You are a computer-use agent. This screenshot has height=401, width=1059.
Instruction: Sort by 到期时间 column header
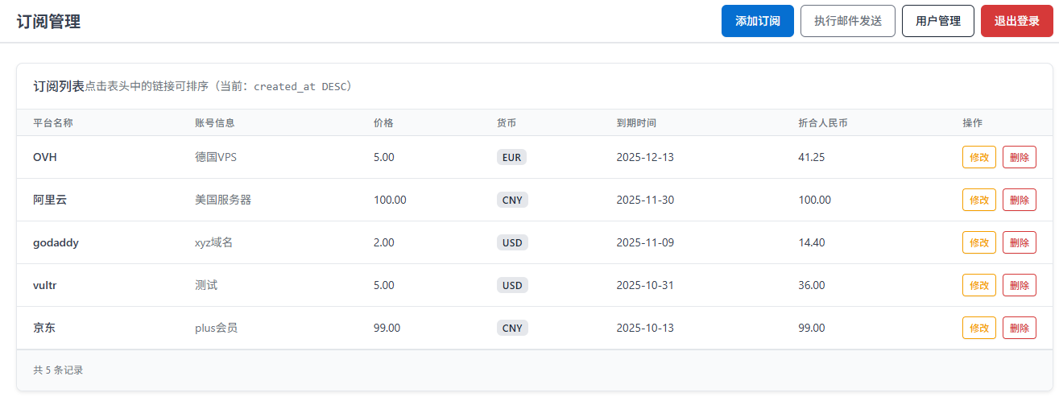tap(636, 123)
